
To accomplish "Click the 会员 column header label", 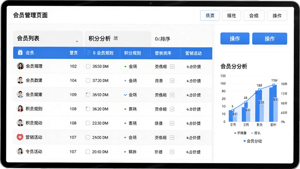I will [30, 53].
